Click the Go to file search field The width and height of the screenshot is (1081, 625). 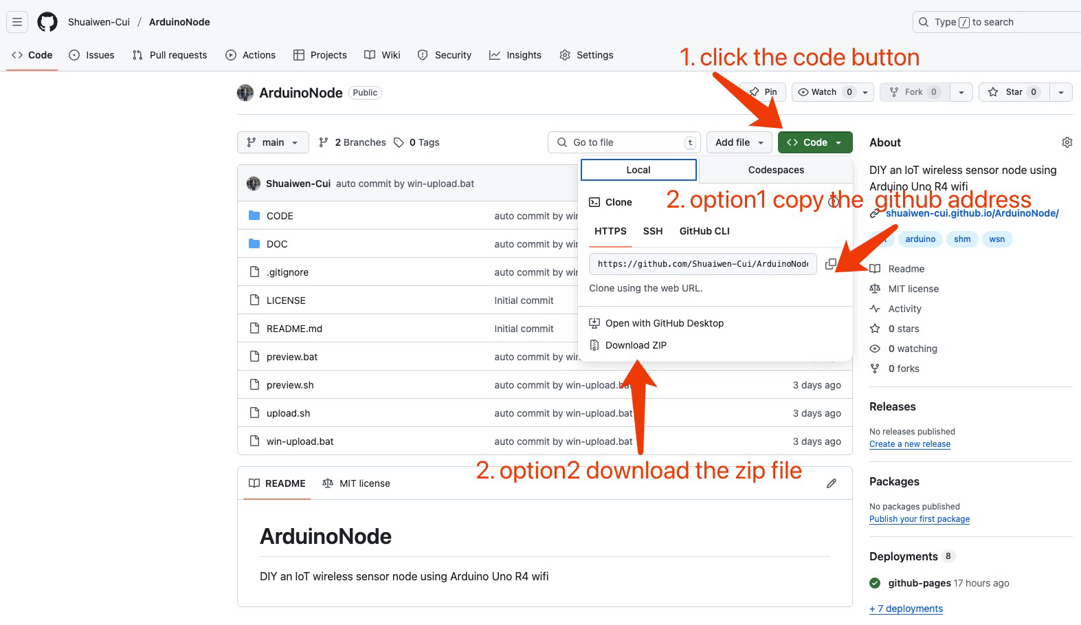[x=624, y=142]
